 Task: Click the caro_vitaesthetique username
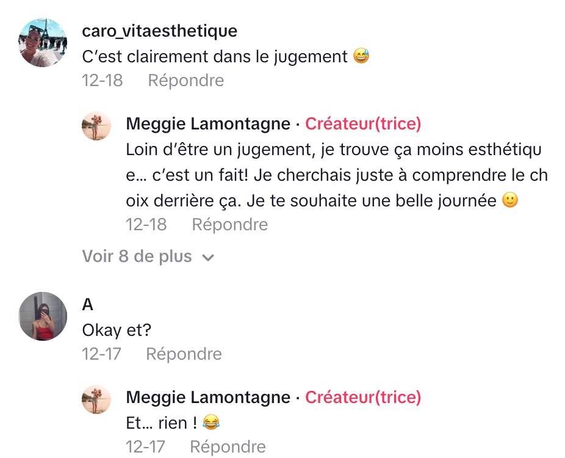coord(159,31)
